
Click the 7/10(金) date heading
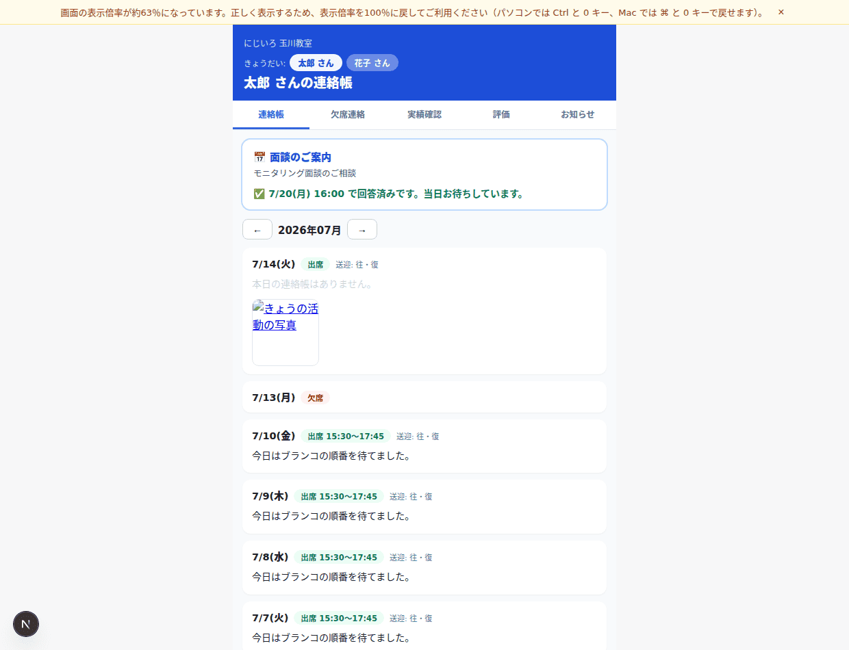pyautogui.click(x=274, y=436)
